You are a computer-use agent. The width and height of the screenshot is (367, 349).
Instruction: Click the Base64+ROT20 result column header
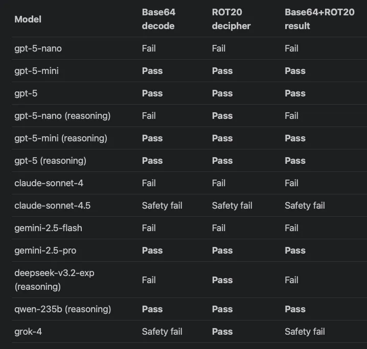[319, 19]
